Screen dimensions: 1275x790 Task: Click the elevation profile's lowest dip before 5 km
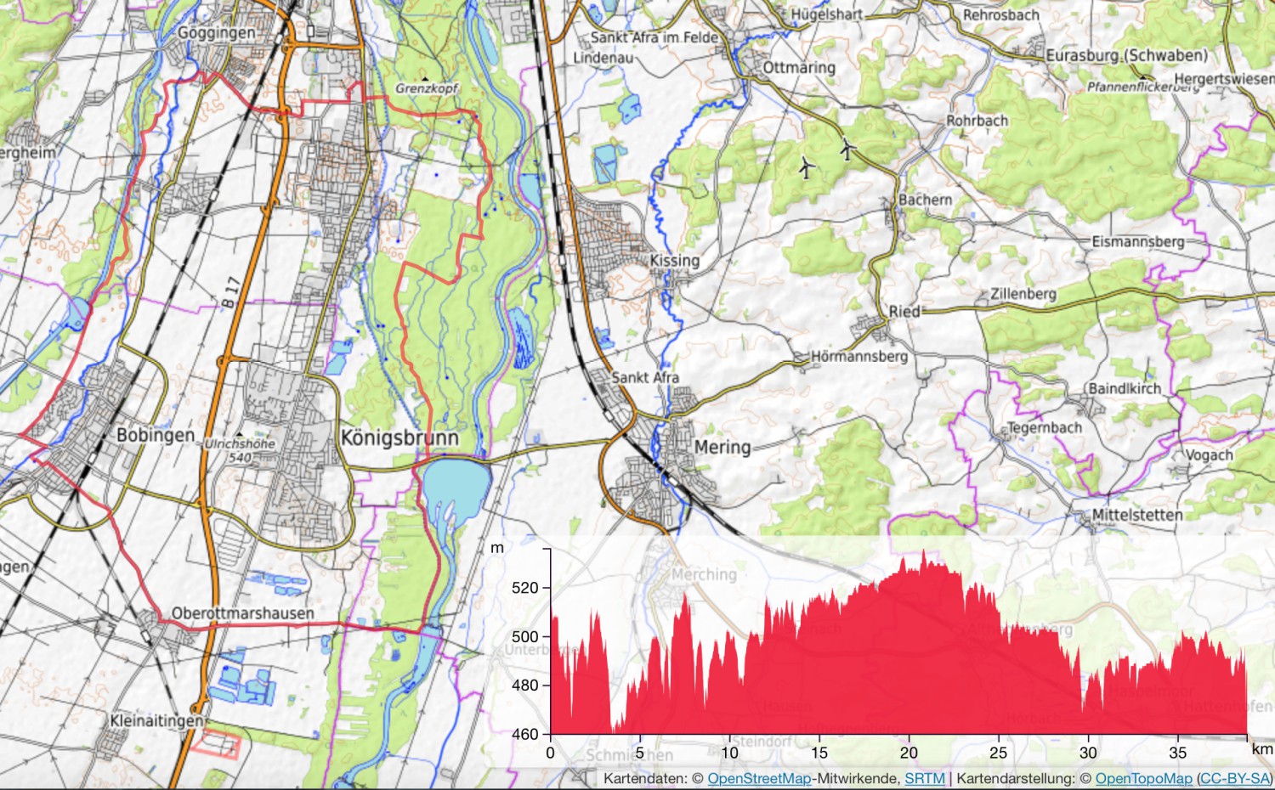point(614,726)
